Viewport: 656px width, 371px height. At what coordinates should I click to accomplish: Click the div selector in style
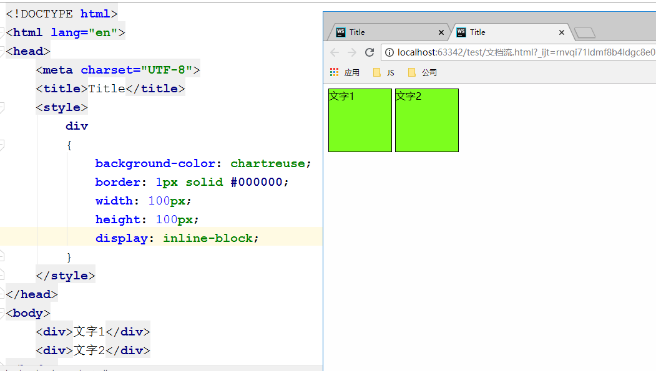77,126
